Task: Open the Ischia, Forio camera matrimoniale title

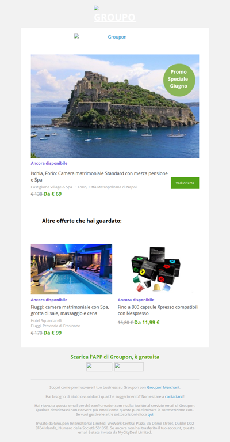Action: [x=99, y=176]
